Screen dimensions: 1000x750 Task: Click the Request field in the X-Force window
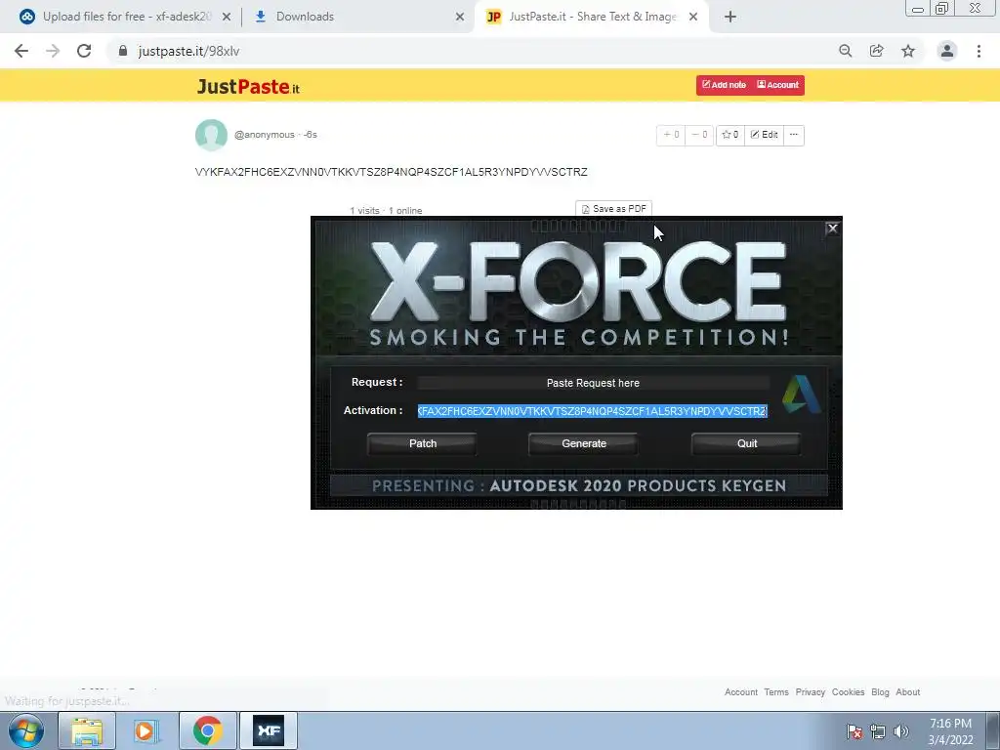593,383
